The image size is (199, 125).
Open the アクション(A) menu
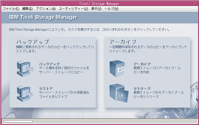point(46,9)
